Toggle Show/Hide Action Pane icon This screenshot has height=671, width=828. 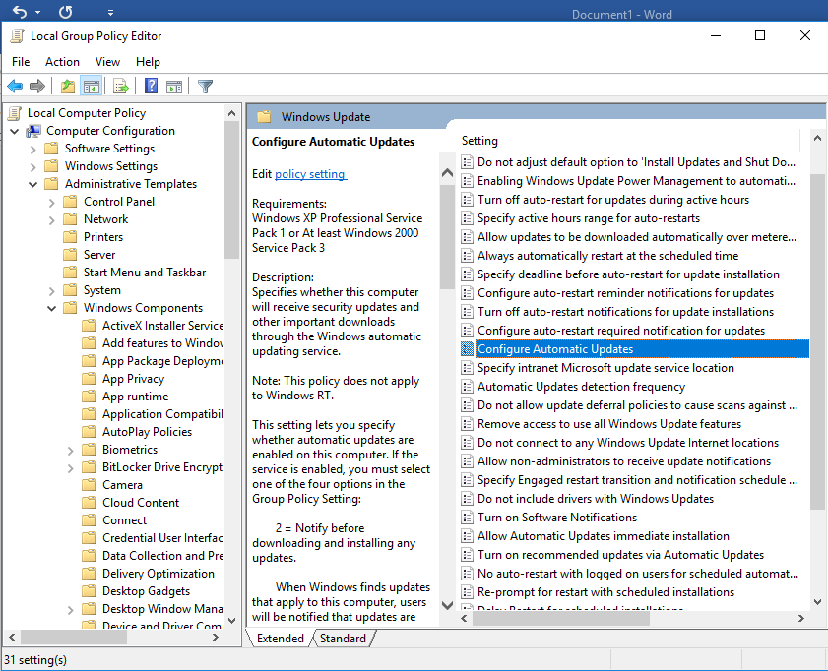point(173,86)
